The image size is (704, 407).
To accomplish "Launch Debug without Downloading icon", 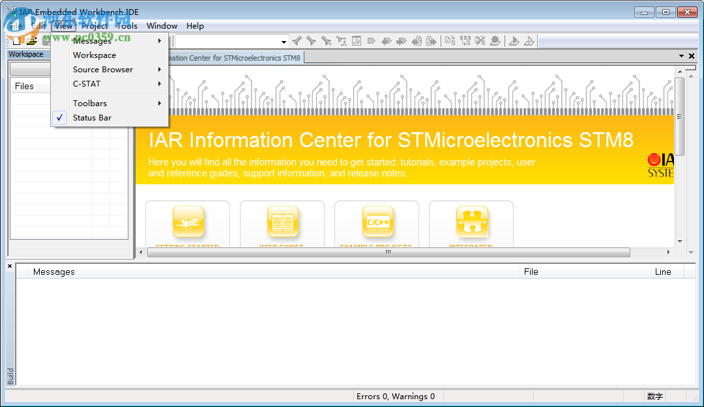I will (x=529, y=40).
